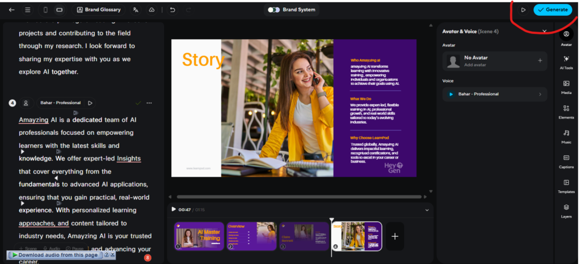
Task: Open the Layers sidebar panel
Action: [566, 211]
